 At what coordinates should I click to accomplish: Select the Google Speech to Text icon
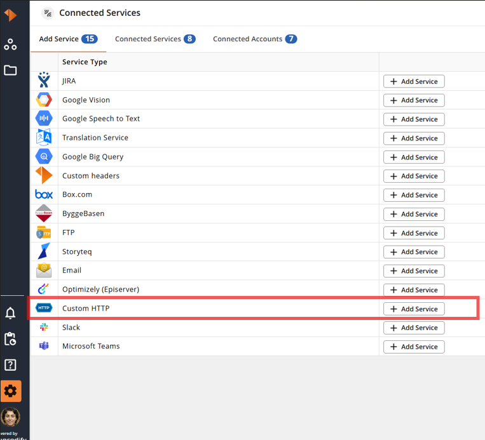44,118
